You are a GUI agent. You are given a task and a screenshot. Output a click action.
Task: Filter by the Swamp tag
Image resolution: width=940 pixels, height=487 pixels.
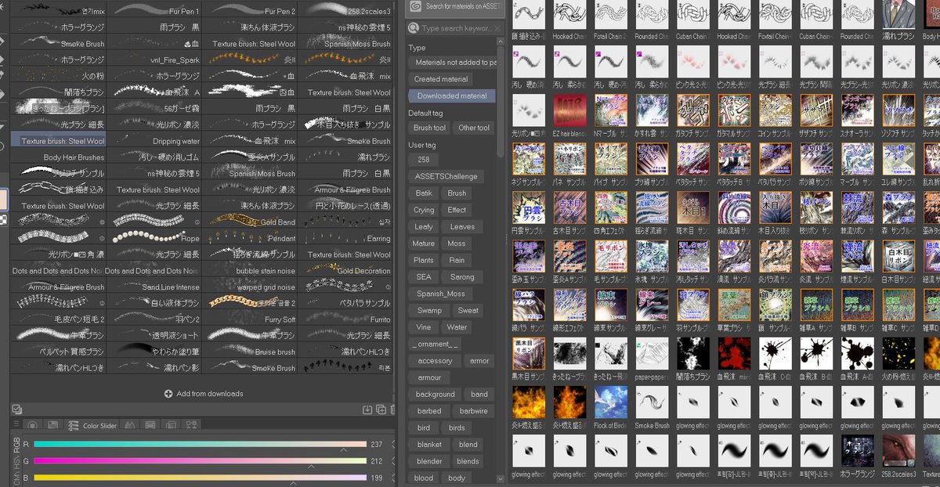(x=429, y=311)
